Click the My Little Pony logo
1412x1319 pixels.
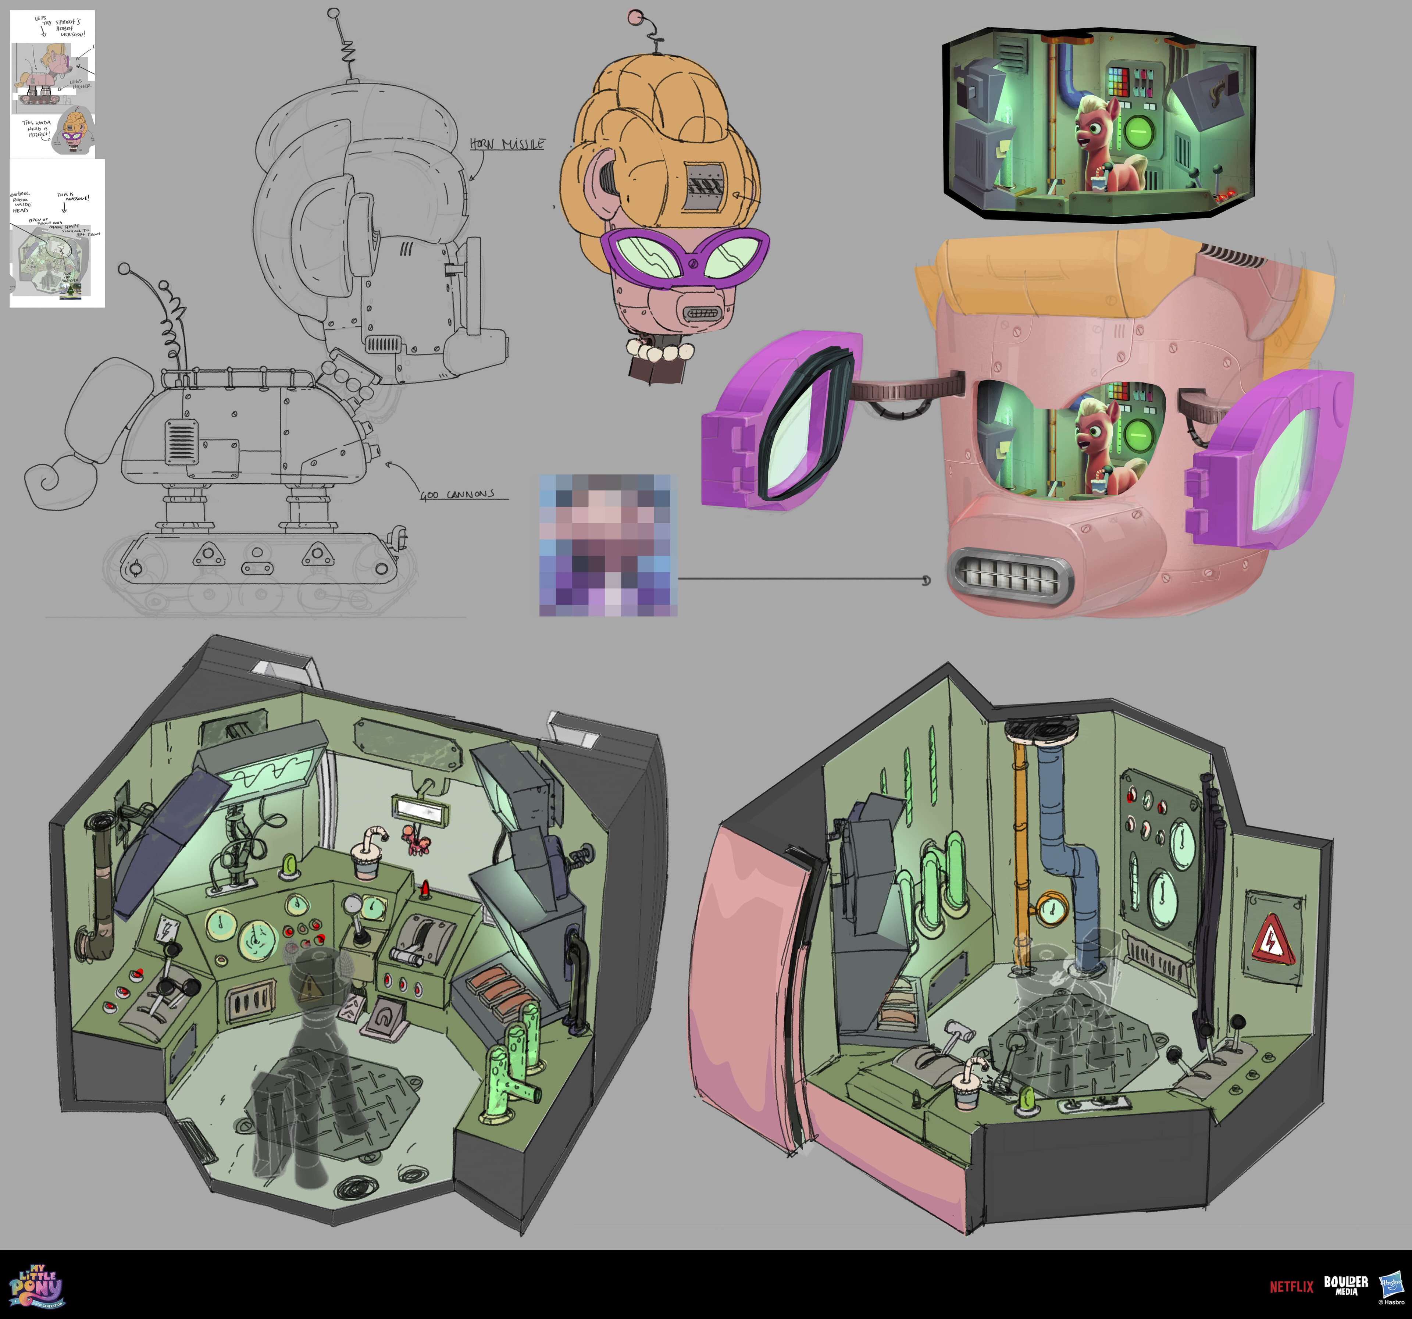(x=36, y=1285)
